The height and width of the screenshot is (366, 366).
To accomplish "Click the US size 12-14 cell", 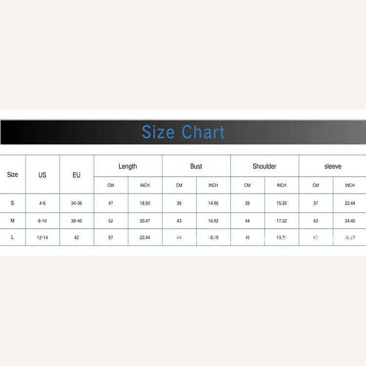I will [x=42, y=237].
